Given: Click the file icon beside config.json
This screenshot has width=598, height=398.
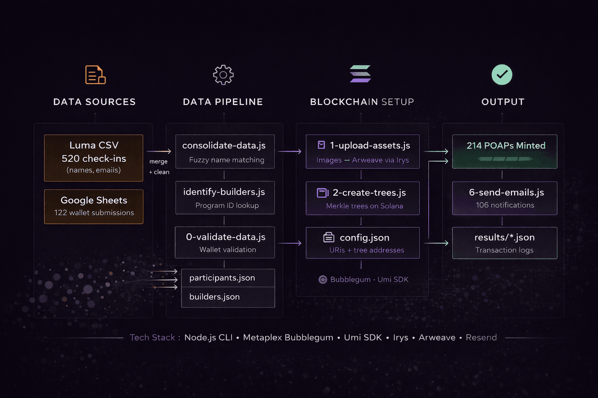Looking at the screenshot, I should click(329, 237).
